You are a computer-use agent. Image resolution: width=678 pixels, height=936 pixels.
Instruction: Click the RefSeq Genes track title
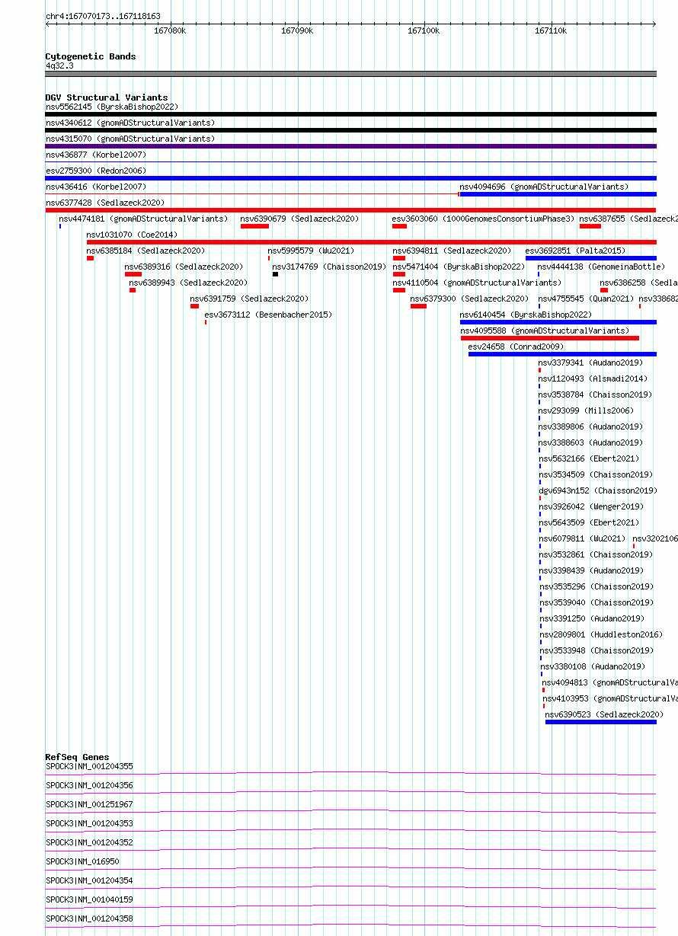coord(77,757)
